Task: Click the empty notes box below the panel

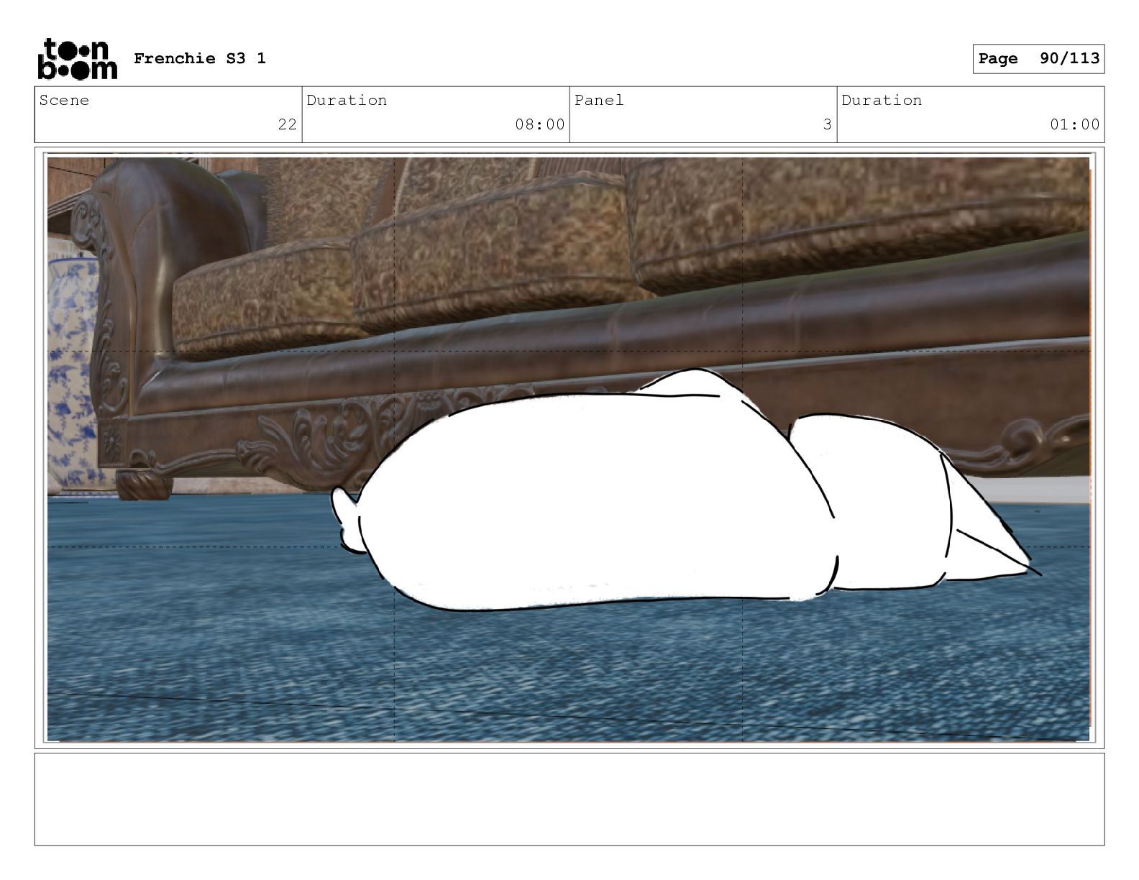Action: (569, 799)
